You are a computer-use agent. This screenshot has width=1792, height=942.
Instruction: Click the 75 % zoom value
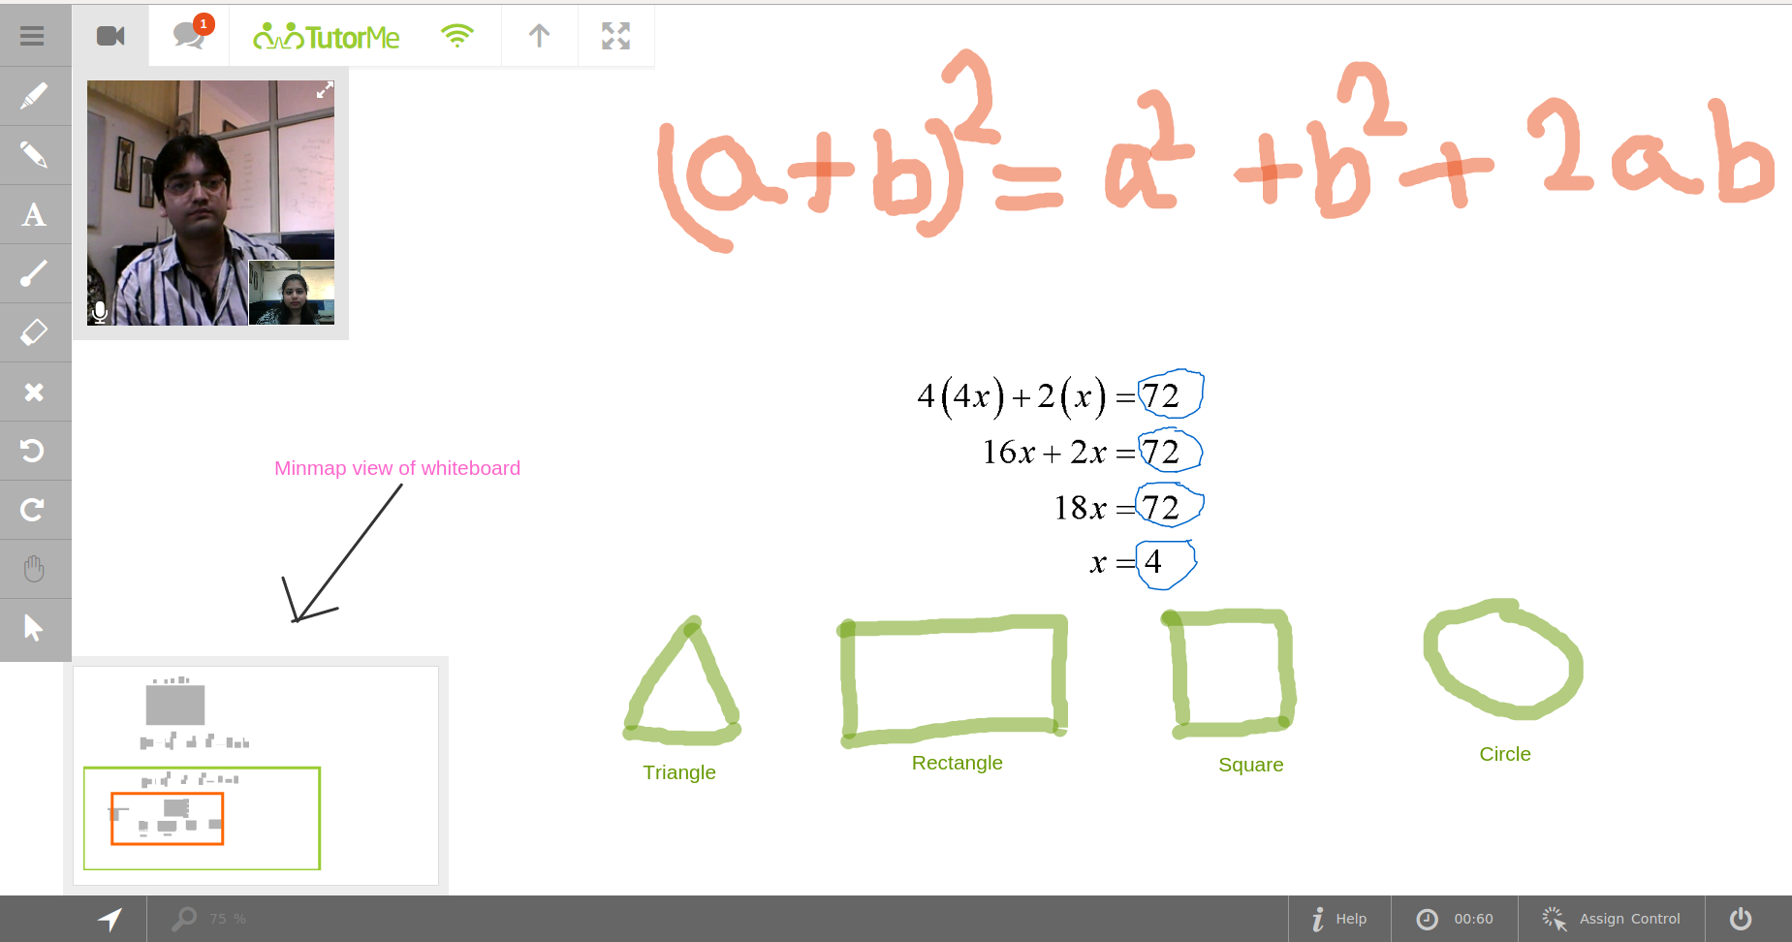228,919
